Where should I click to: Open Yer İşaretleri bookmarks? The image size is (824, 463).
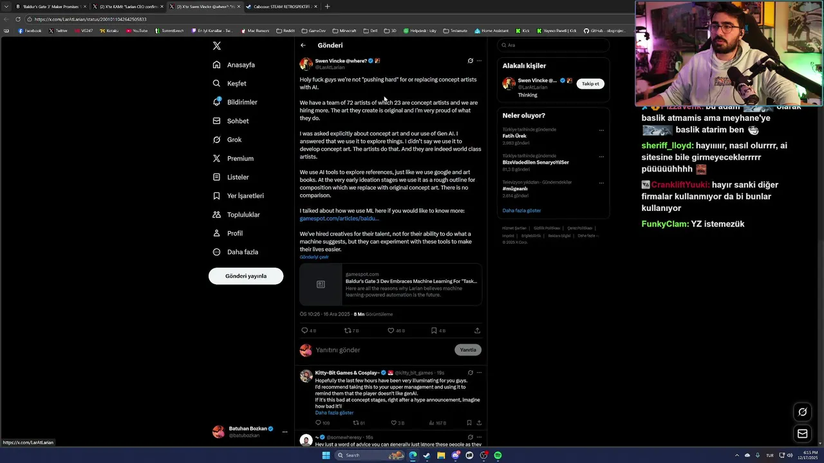238,195
